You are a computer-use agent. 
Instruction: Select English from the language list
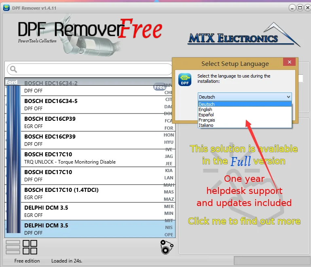(245, 109)
